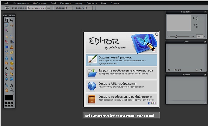This screenshot has height=126, width=208.
Task: Select the Burn hand tool
Action: click(12, 69)
